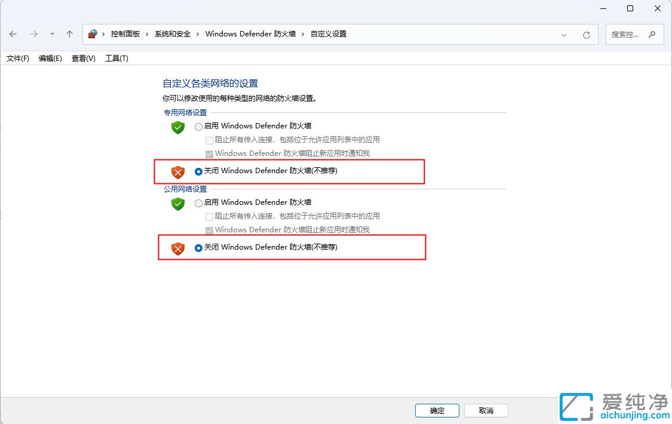Click the red shield icon beside 关闭 private firewall

[x=177, y=172]
